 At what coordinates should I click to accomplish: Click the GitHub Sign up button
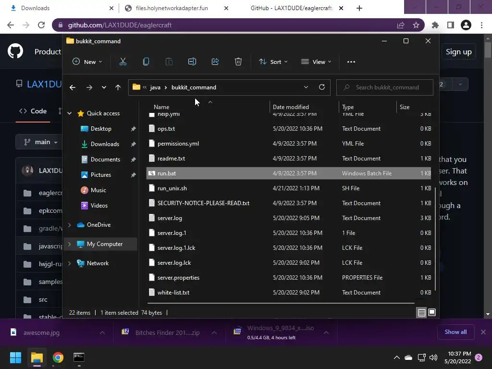pos(459,52)
